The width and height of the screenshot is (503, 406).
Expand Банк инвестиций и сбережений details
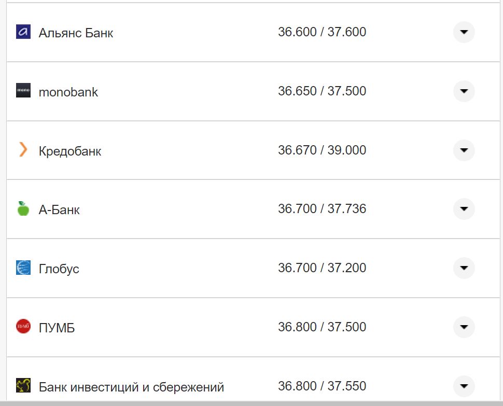click(464, 386)
